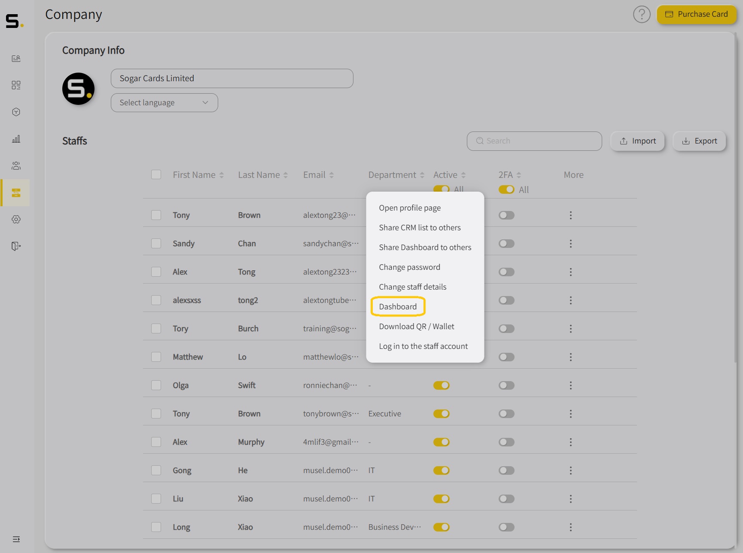Open more options for alexsxss tong2 row
The image size is (743, 553).
pos(570,300)
